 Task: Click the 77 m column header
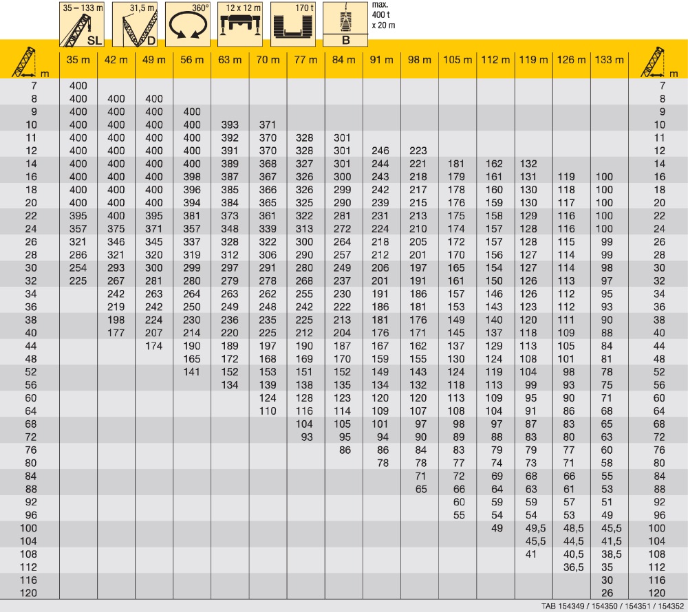tap(305, 60)
